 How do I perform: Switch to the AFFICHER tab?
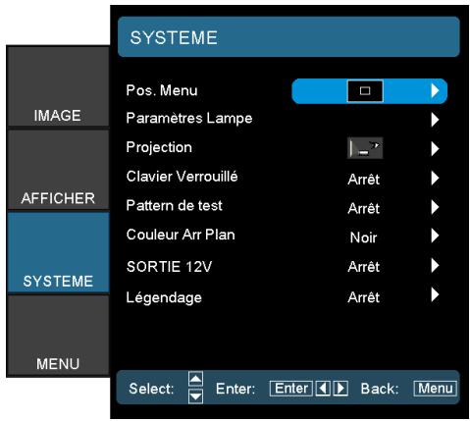pyautogui.click(x=58, y=170)
